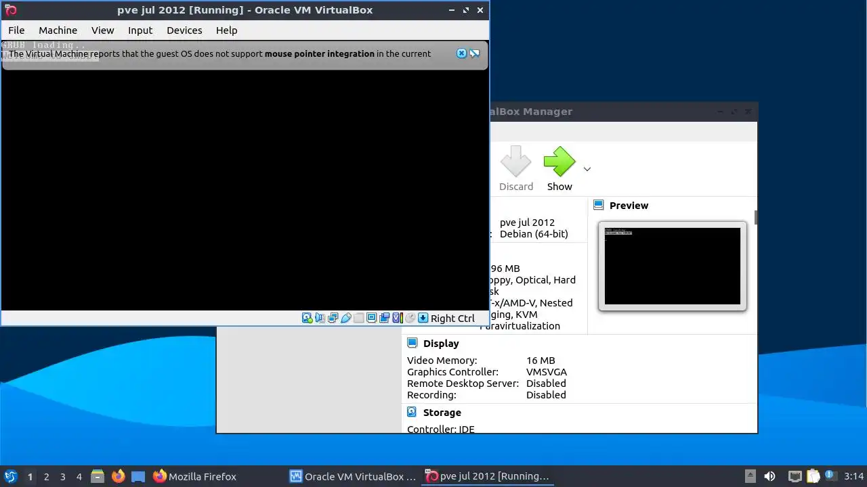Click the CPU virtualization status icon
Screen dimensions: 867x487
click(x=398, y=318)
